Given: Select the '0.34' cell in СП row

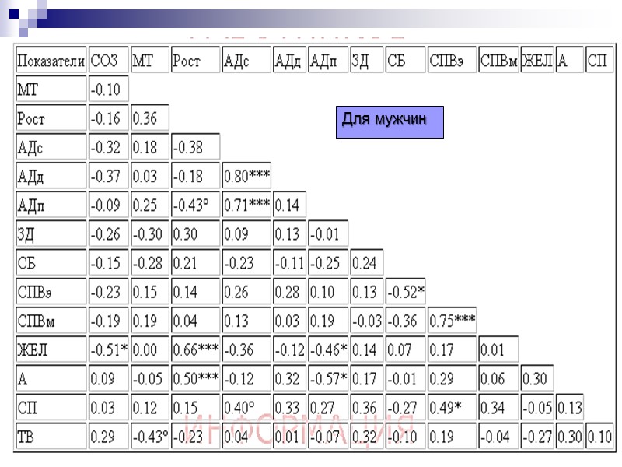Looking at the screenshot, I should [x=498, y=408].
